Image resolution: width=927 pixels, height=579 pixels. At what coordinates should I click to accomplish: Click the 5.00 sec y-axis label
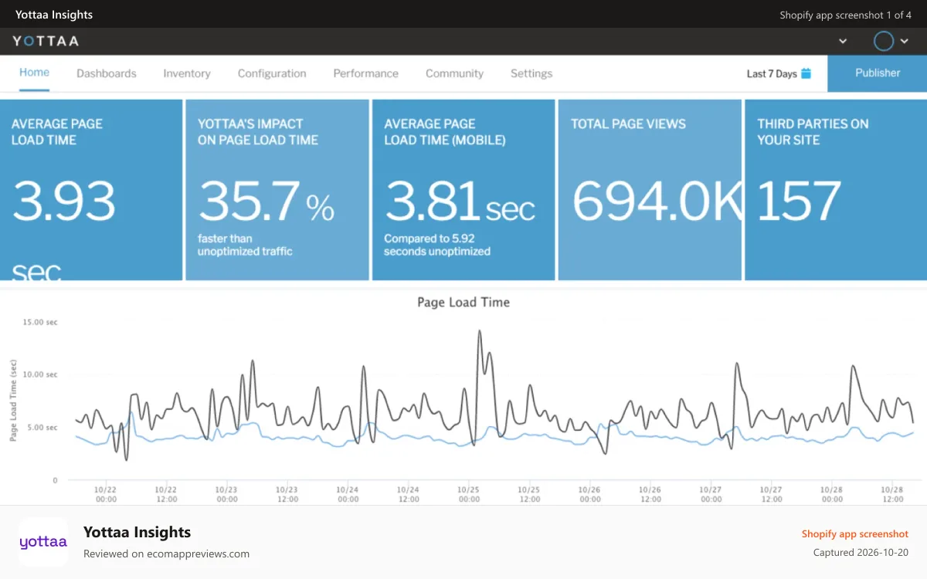(42, 428)
